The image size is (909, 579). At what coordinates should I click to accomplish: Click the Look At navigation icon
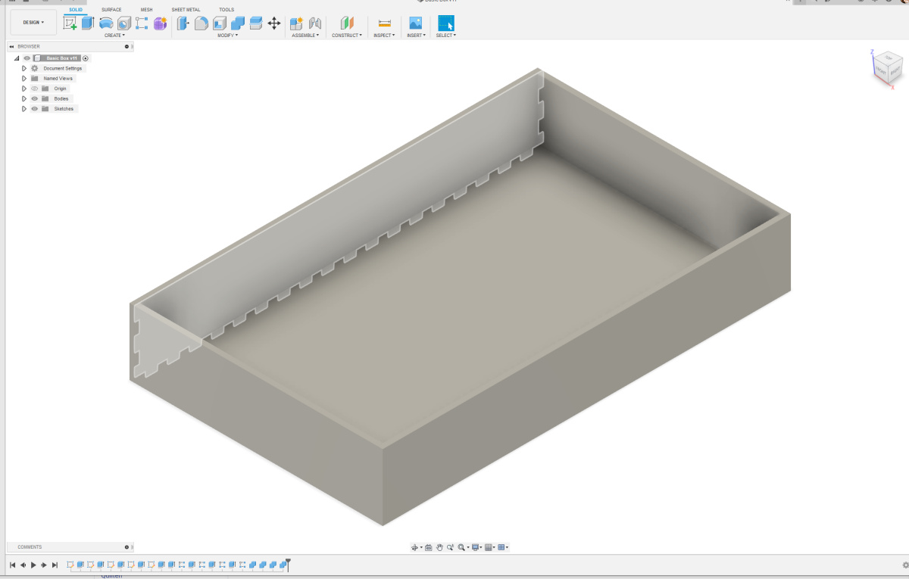(429, 547)
